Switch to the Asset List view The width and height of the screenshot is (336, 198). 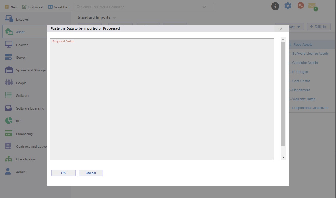58,7
